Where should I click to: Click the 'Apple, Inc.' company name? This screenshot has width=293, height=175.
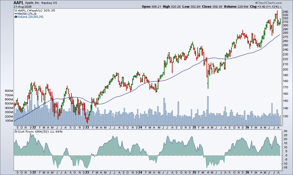coord(33,3)
